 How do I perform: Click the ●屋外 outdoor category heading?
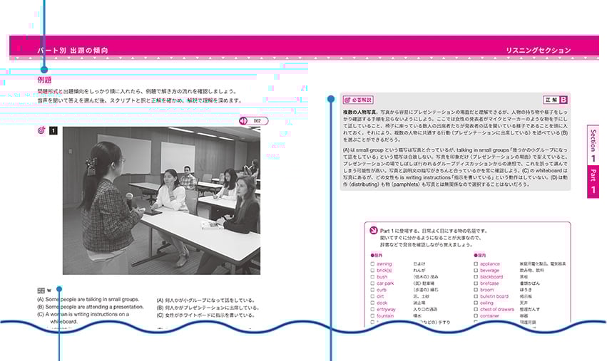click(x=377, y=256)
